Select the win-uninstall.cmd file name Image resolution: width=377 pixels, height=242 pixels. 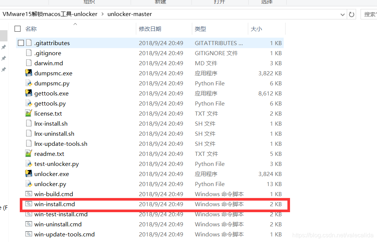click(58, 224)
